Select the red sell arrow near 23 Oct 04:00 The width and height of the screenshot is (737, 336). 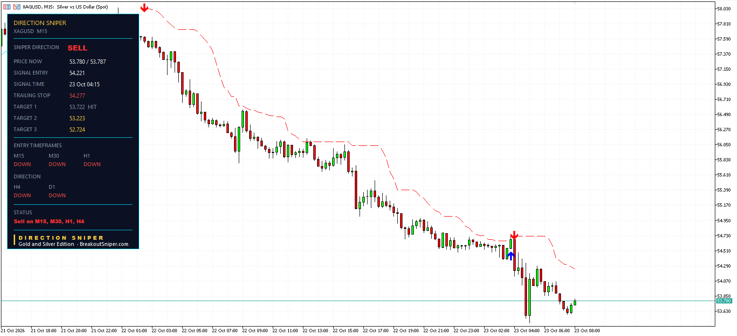coord(514,235)
